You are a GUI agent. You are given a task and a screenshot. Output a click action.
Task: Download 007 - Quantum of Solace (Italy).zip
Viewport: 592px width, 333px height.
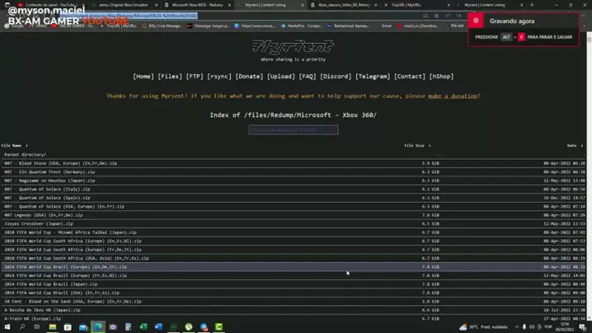pyautogui.click(x=47, y=189)
